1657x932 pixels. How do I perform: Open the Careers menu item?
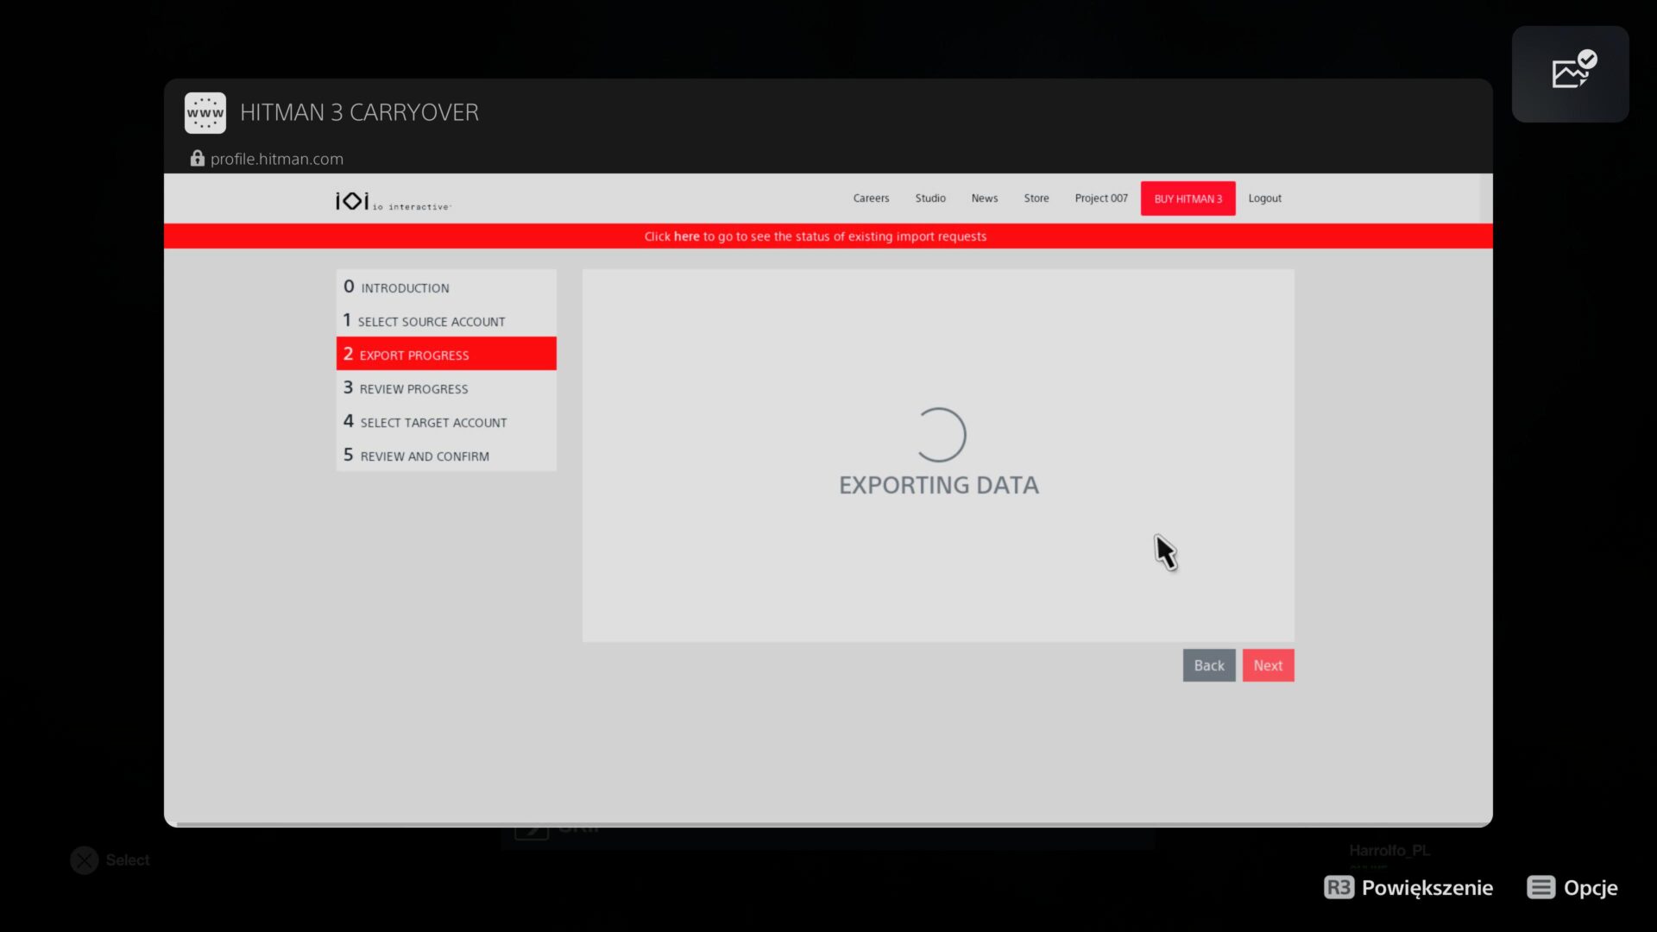(871, 198)
